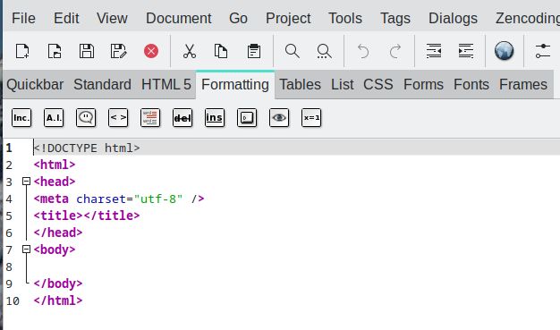Open the Go menu
The height and width of the screenshot is (330, 560).
click(x=238, y=18)
